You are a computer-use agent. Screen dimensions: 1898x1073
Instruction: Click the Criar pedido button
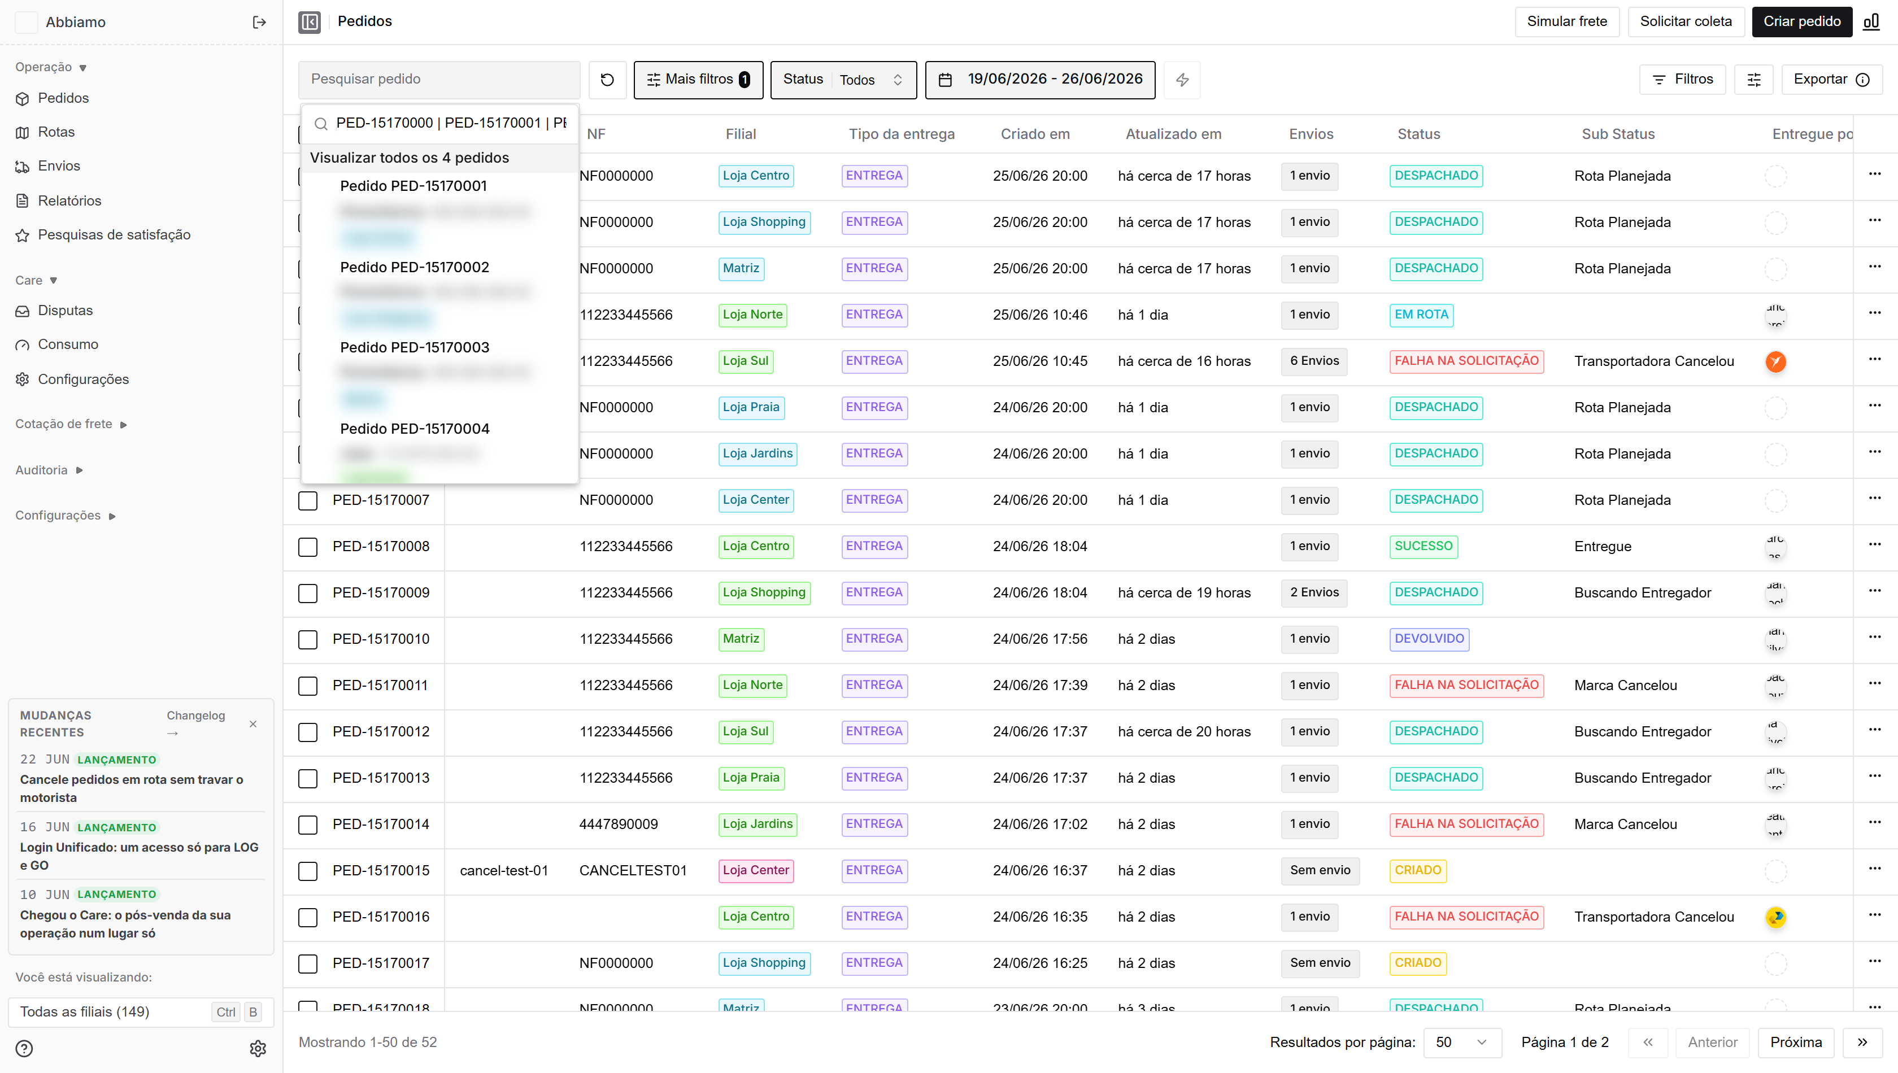click(1801, 21)
